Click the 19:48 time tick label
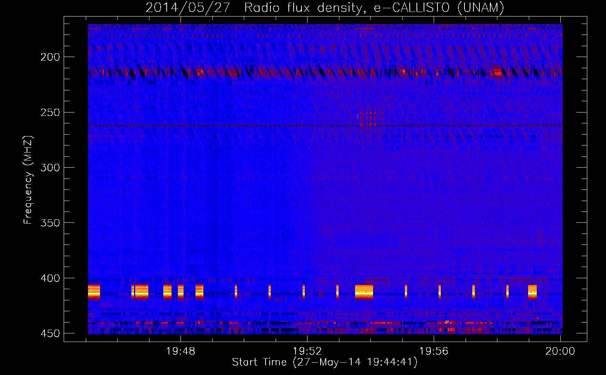The height and width of the screenshot is (375, 606). 181,351
